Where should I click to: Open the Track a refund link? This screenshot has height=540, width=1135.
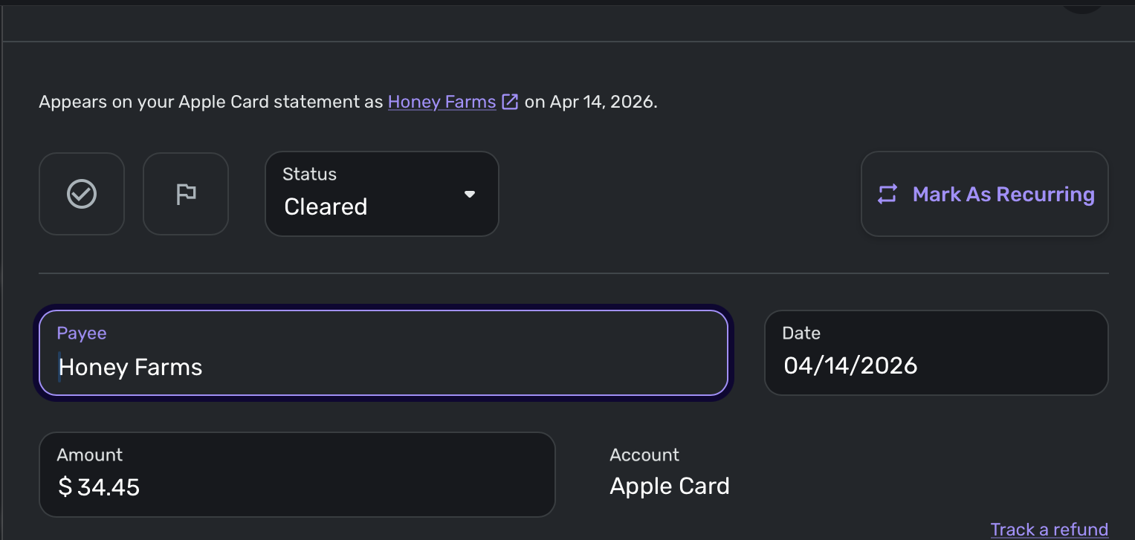click(x=1049, y=530)
